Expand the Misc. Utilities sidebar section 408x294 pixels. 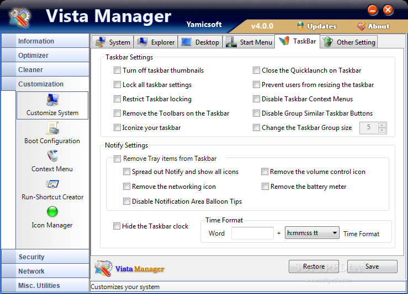45,285
